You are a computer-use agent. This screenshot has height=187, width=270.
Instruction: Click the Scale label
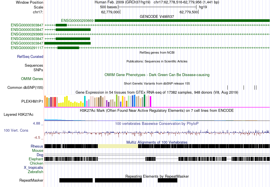click(x=38, y=7)
